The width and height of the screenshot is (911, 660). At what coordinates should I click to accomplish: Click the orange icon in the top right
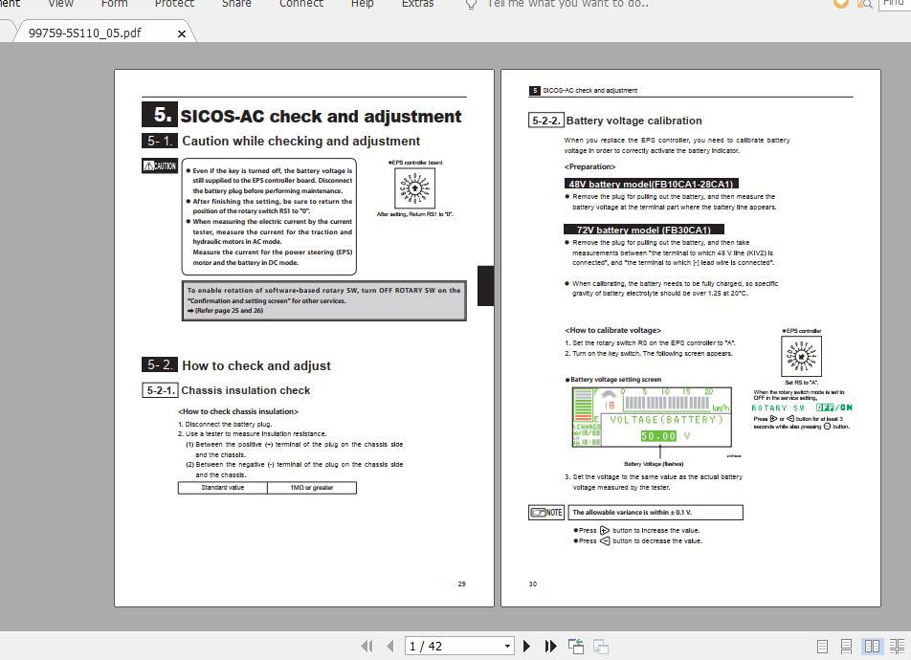(x=841, y=4)
